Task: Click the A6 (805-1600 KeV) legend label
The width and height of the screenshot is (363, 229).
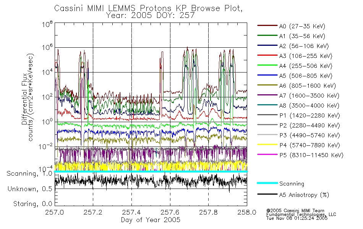Action: 308,86
